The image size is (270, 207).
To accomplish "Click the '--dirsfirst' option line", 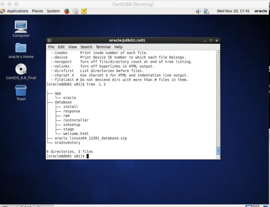I will click(x=97, y=71).
